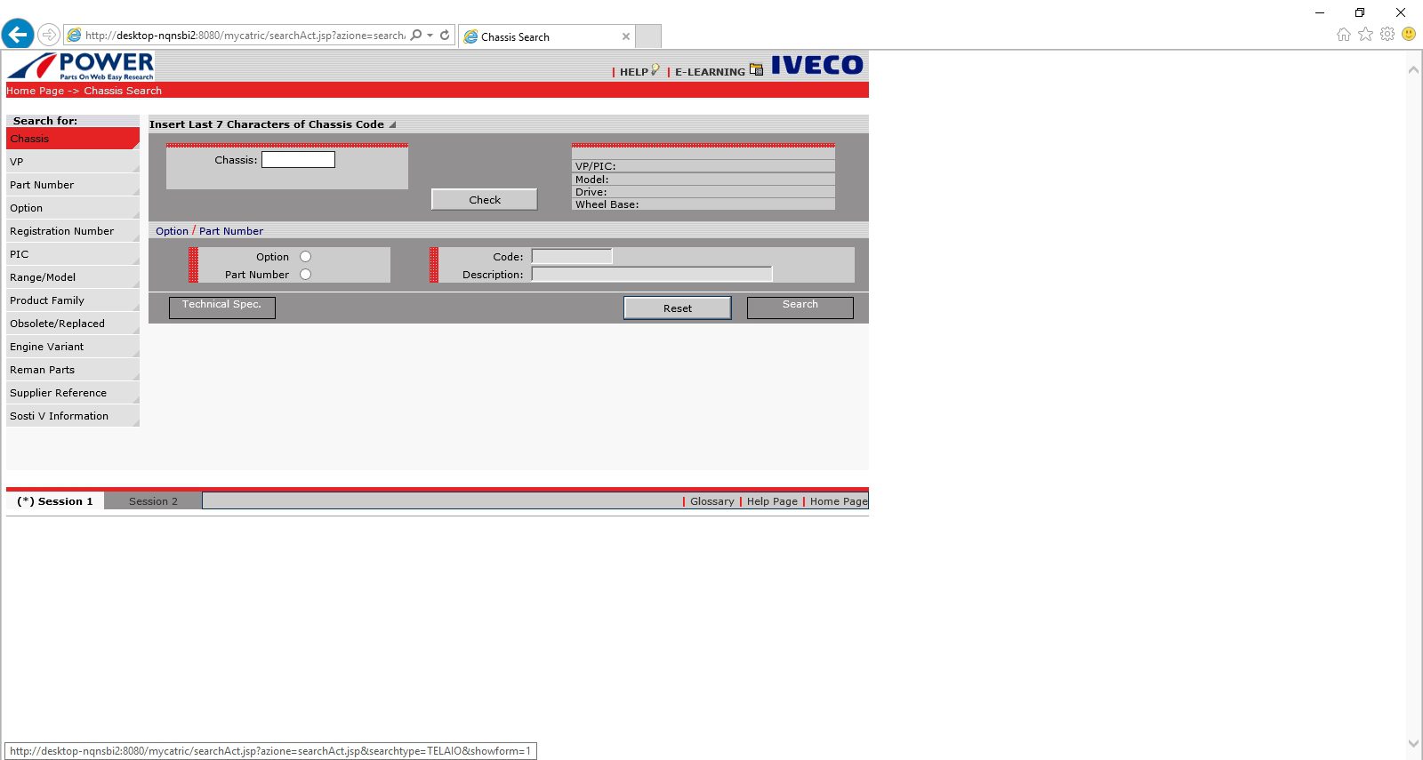Image resolution: width=1423 pixels, height=760 pixels.
Task: Open Reman Parts search
Action: [x=73, y=370]
